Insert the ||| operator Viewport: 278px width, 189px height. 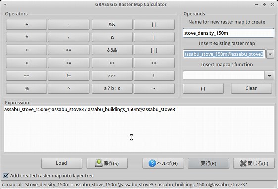(x=154, y=50)
